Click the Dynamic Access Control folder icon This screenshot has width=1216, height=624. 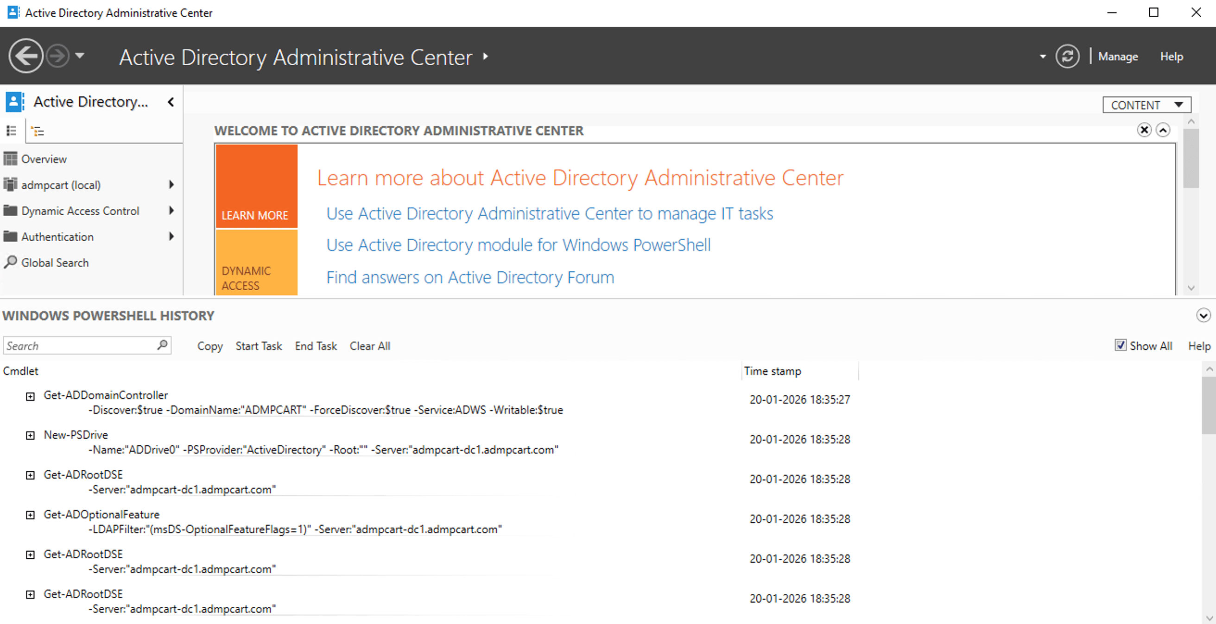(10, 210)
